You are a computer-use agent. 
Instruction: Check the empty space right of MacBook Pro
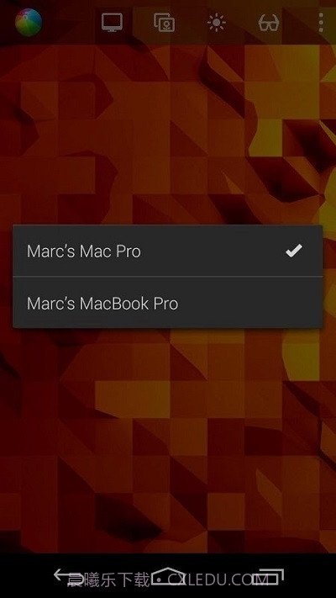[x=249, y=303]
